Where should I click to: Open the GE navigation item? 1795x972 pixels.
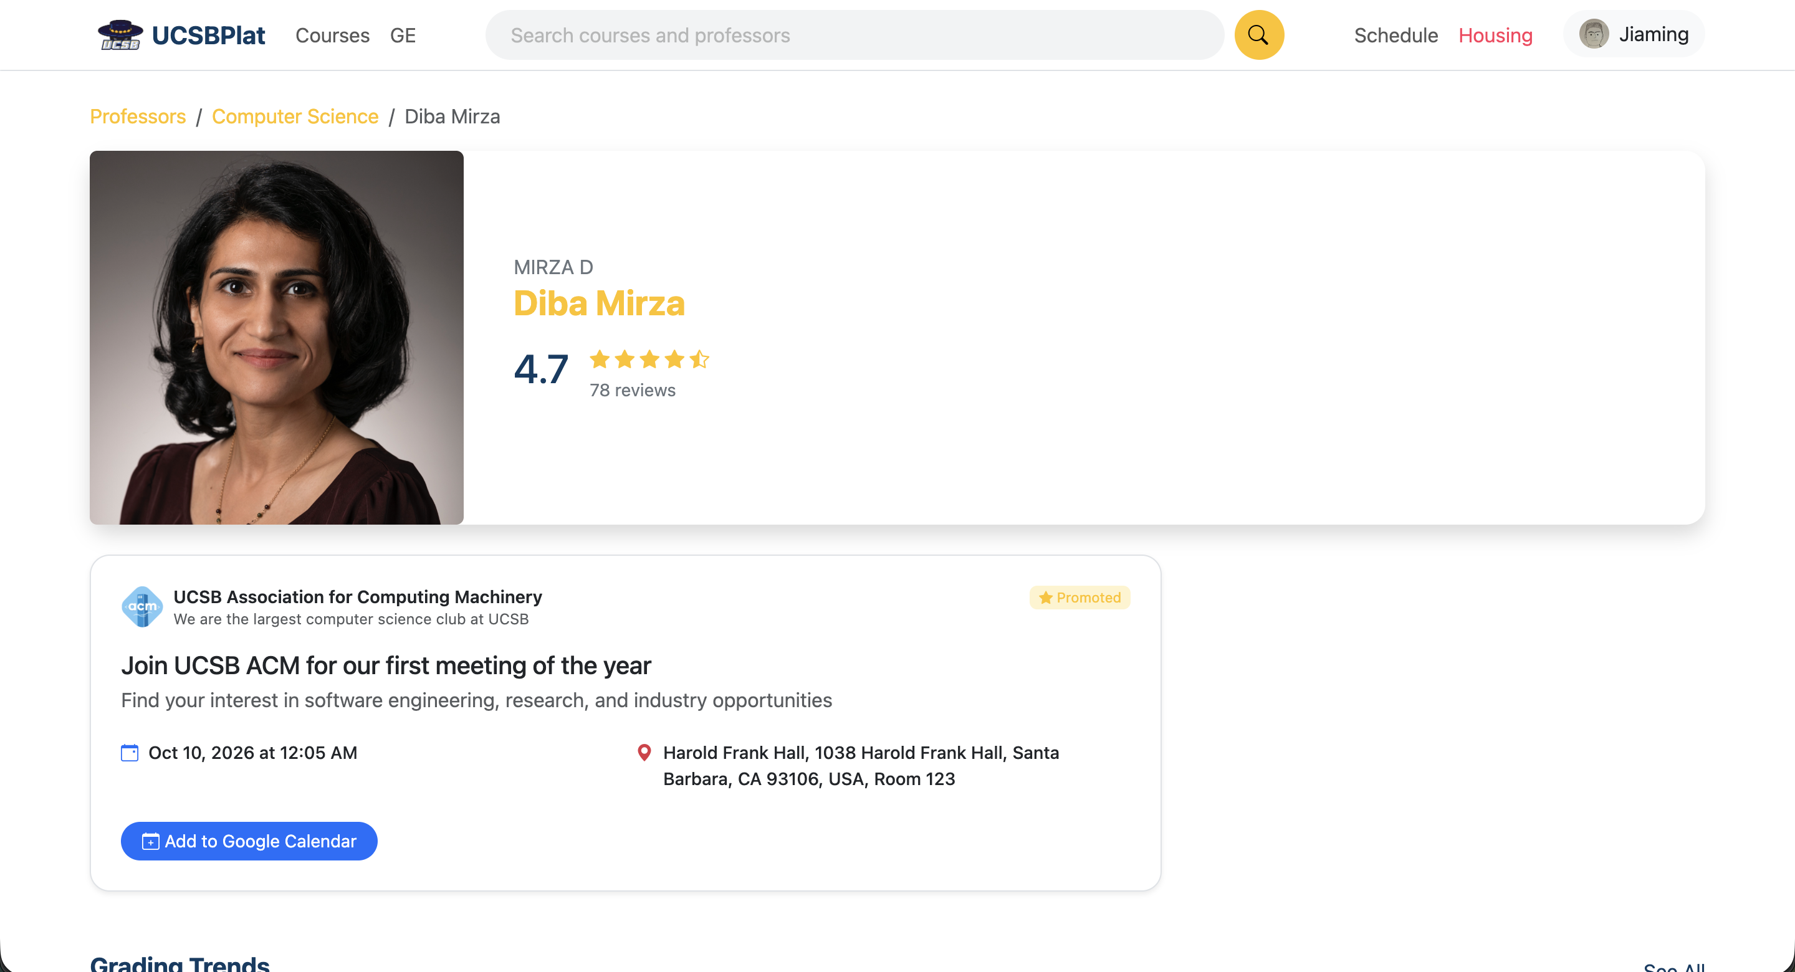pyautogui.click(x=403, y=35)
